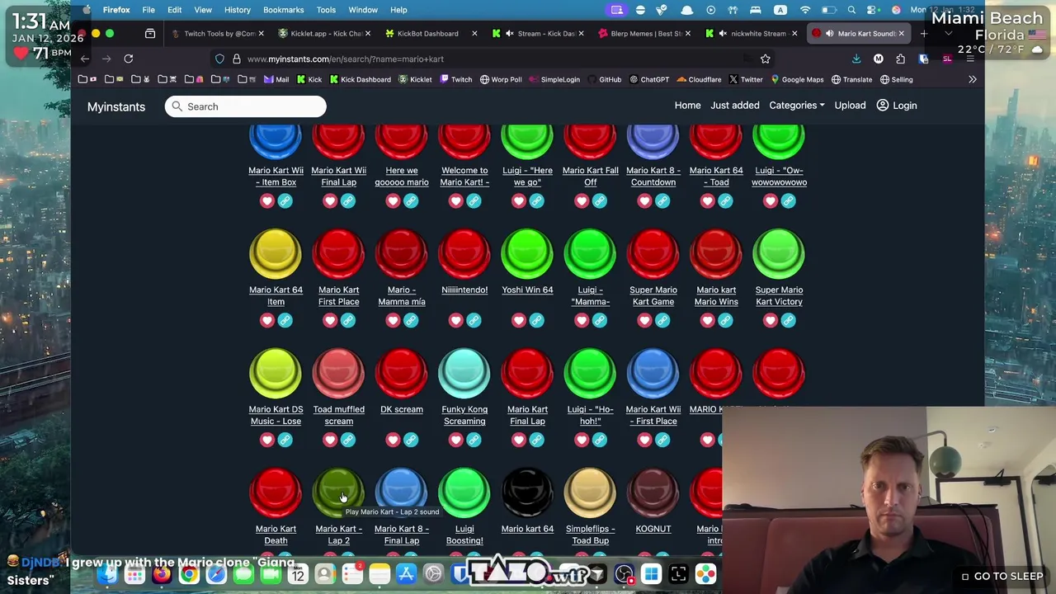Copy link icon under Mario Kart 64 Item

[x=285, y=320]
